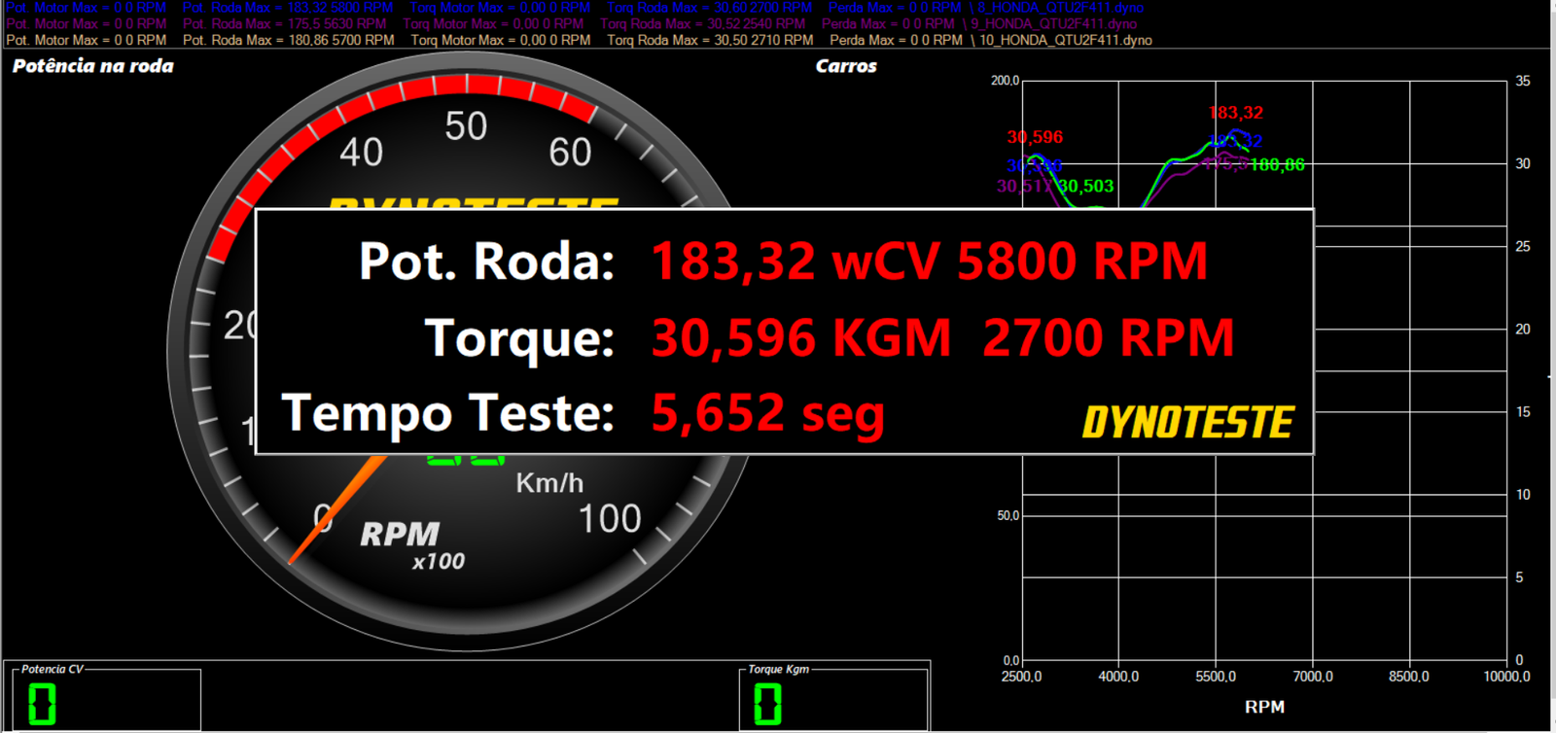This screenshot has height=733, width=1556.
Task: Click the Km/h label on the gauge
Action: click(549, 483)
